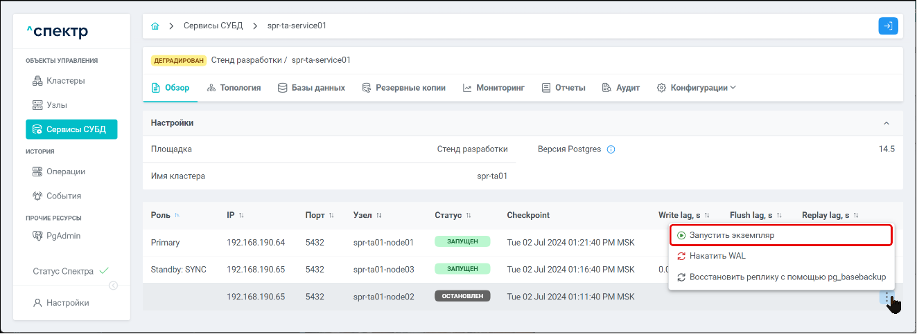Screen dimensions: 917x334
Task: Sort instances by the Статус column
Action: (469, 216)
